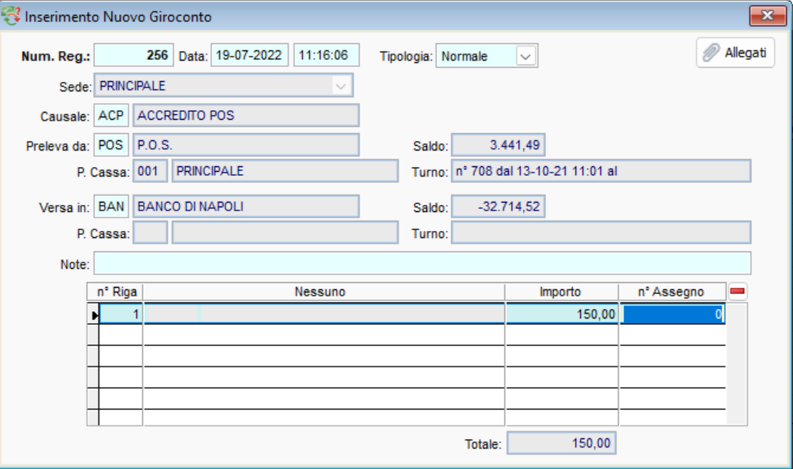Click the row selector arrow of row 1
Image resolution: width=793 pixels, height=469 pixels.
tap(92, 315)
